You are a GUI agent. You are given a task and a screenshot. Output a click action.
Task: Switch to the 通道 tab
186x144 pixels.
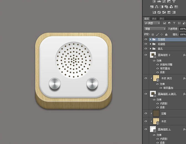pyautogui.click(x=154, y=19)
